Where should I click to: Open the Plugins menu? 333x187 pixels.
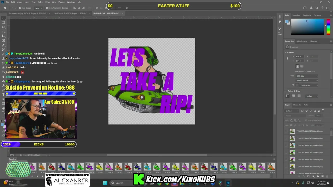[x=62, y=2]
